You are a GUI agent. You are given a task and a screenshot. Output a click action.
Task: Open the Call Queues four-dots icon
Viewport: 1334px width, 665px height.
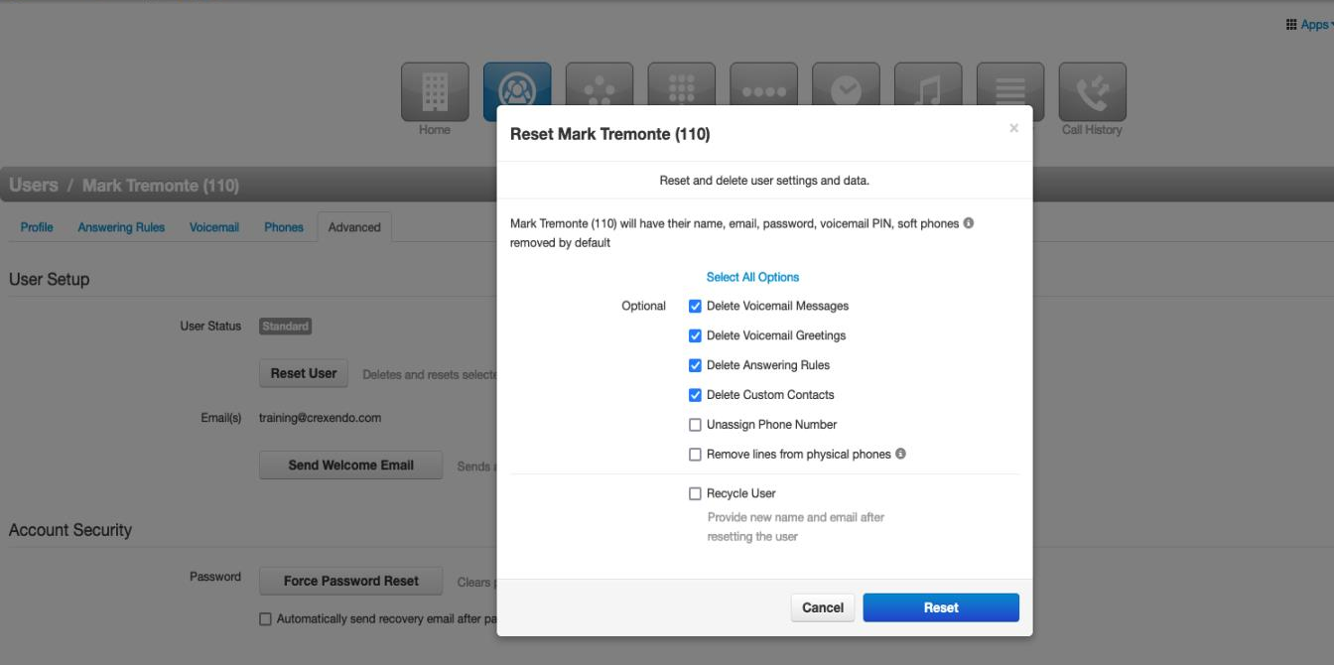764,84
